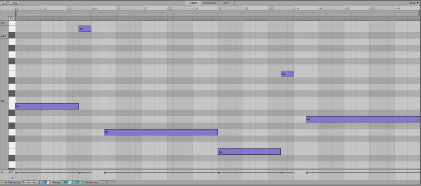Click the Ramp end value 127 field
Image resolution: width=421 pixels, height=186 pixels.
[x=77, y=182]
